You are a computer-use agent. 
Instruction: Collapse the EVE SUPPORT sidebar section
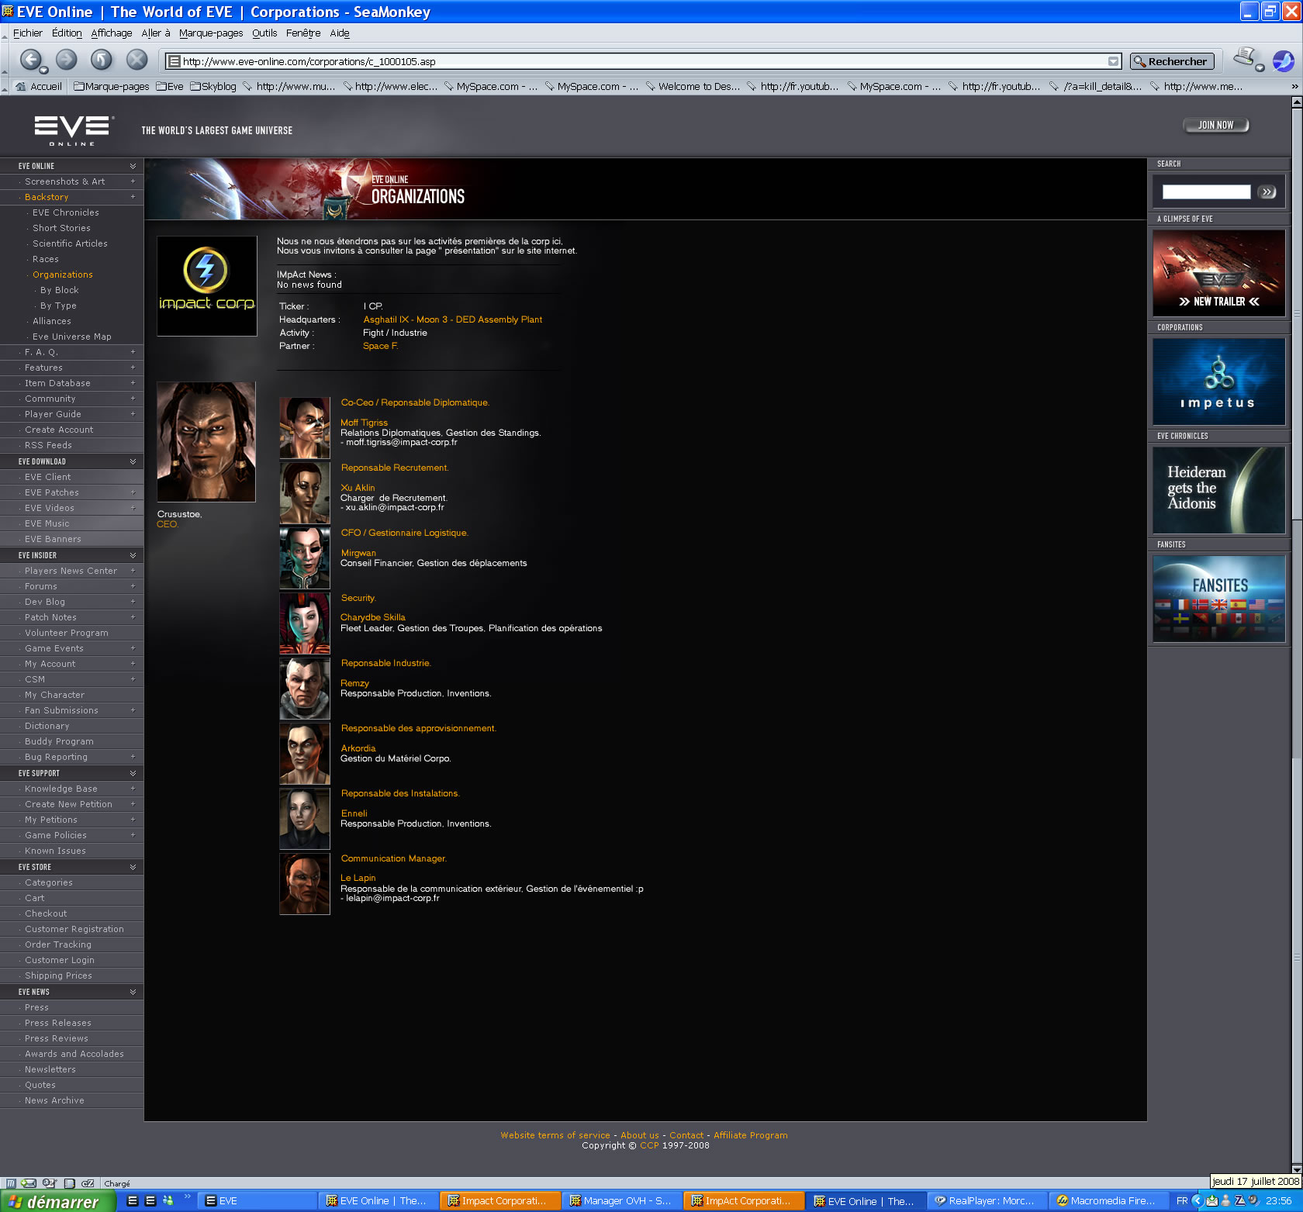133,773
